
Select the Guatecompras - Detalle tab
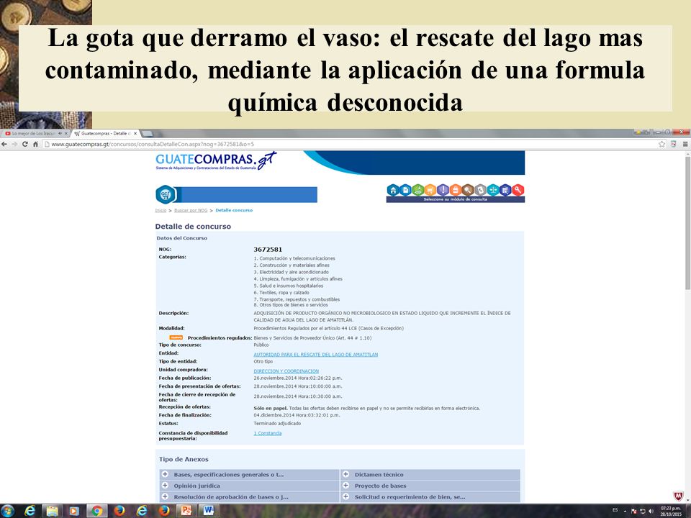click(105, 133)
